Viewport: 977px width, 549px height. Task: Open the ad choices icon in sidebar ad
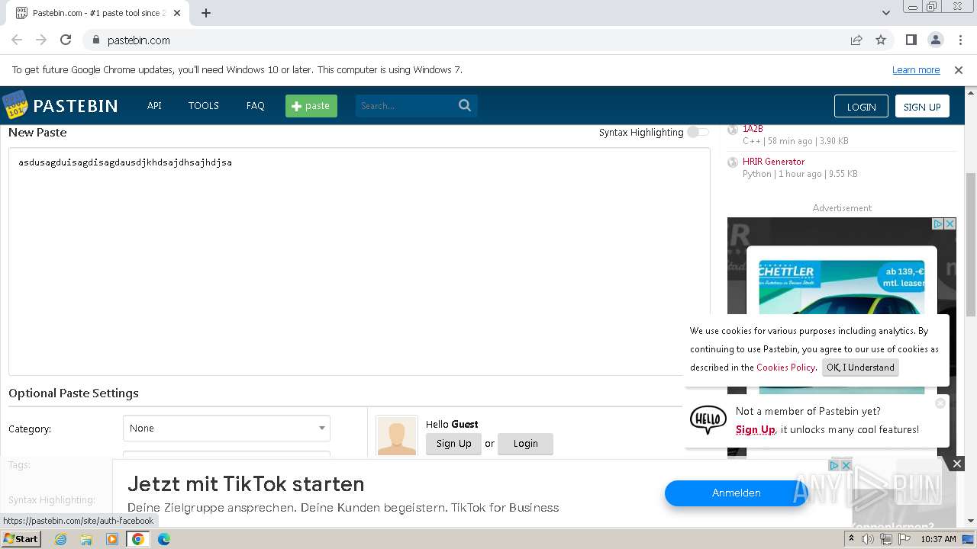pyautogui.click(x=938, y=223)
